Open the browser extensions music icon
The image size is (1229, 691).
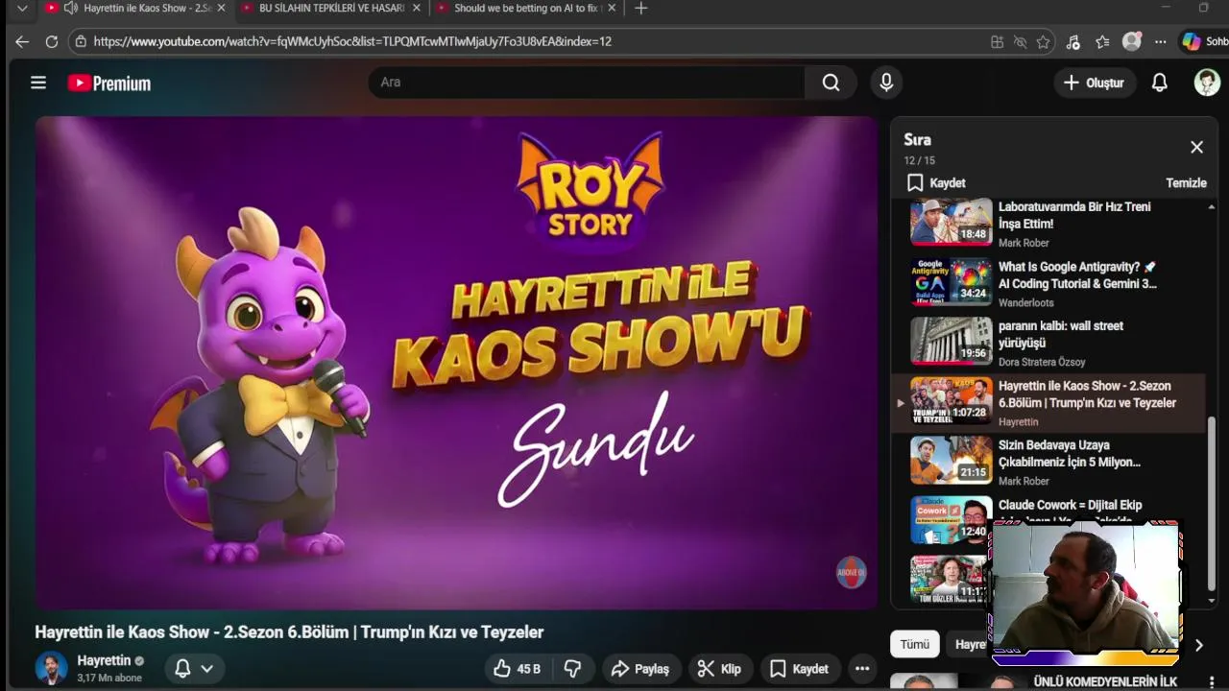pyautogui.click(x=1073, y=41)
